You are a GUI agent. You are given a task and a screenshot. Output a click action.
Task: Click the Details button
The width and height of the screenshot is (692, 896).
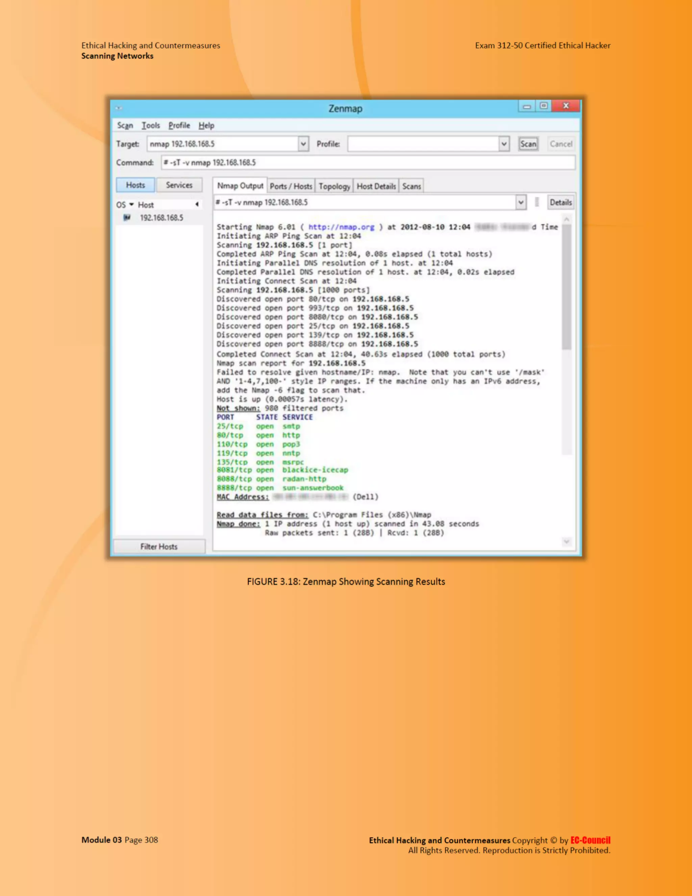tap(561, 202)
